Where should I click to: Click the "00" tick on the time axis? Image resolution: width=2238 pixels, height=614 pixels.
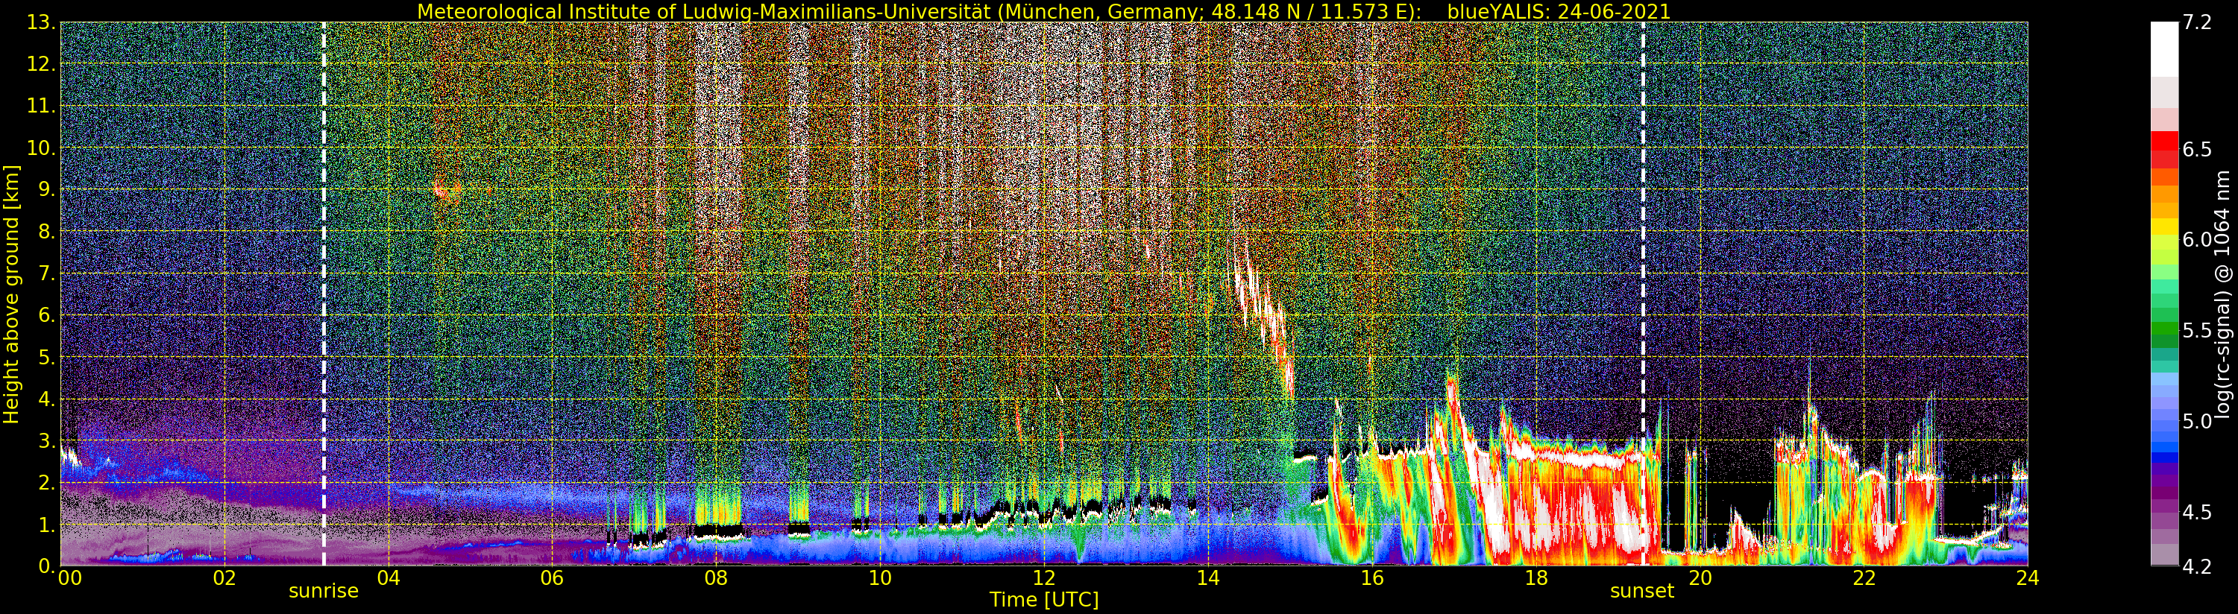pos(69,578)
